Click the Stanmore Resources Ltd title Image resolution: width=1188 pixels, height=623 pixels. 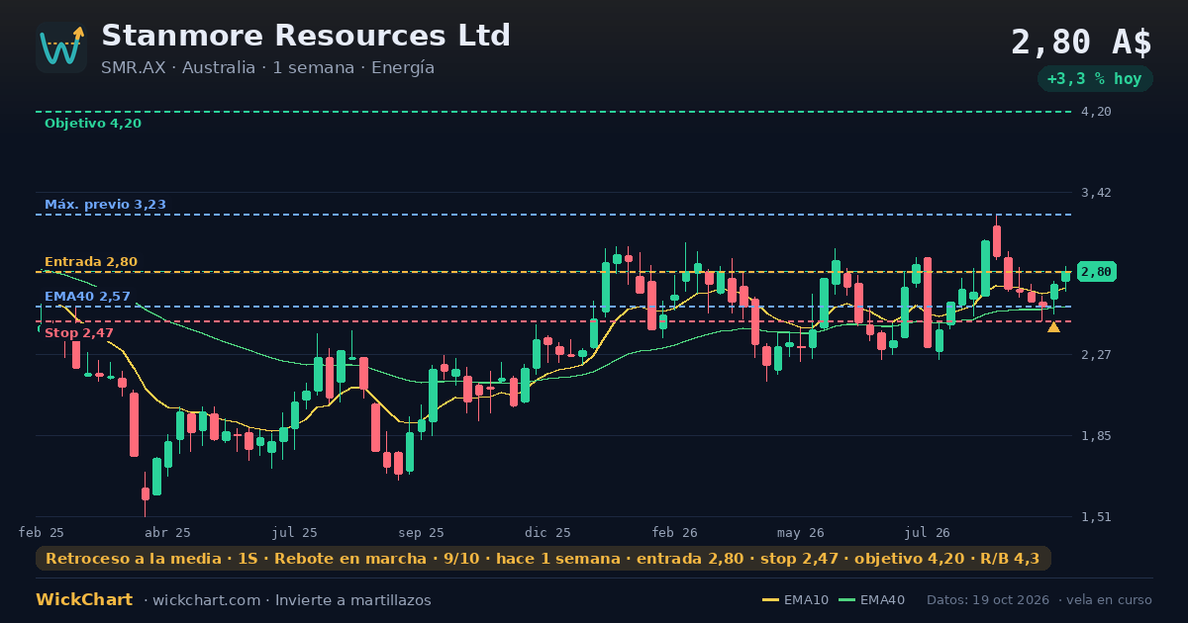[x=306, y=36]
